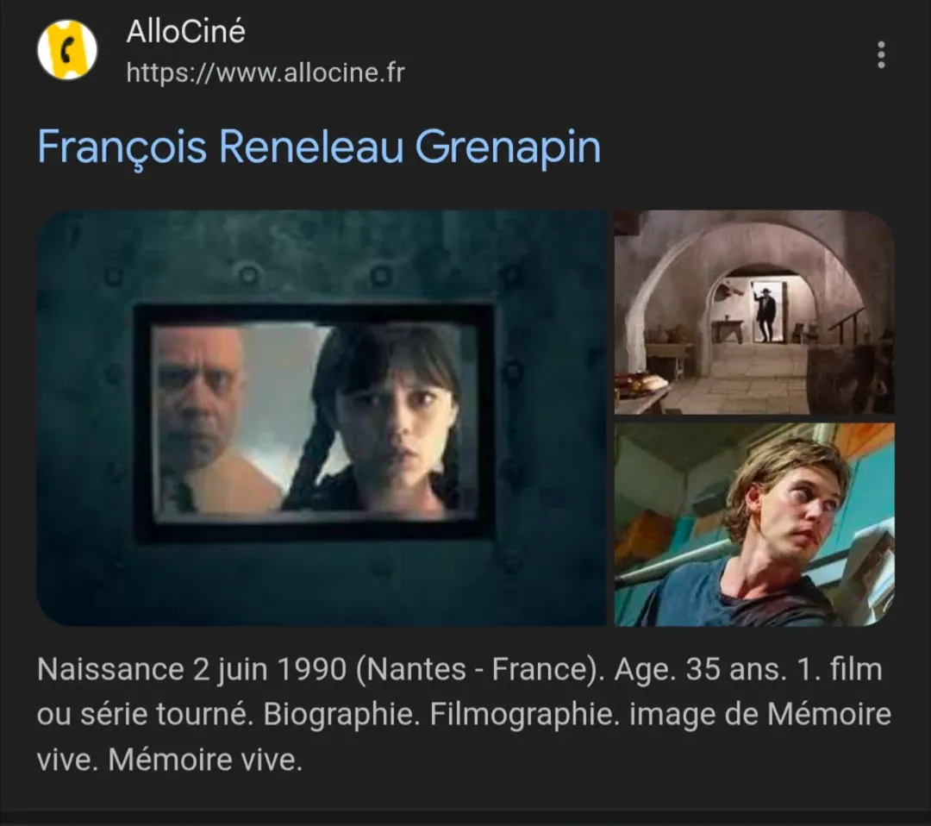Image resolution: width=931 pixels, height=826 pixels.
Task: Click the 'Naissance 2 juin 1990' snippet text
Action: [x=191, y=670]
